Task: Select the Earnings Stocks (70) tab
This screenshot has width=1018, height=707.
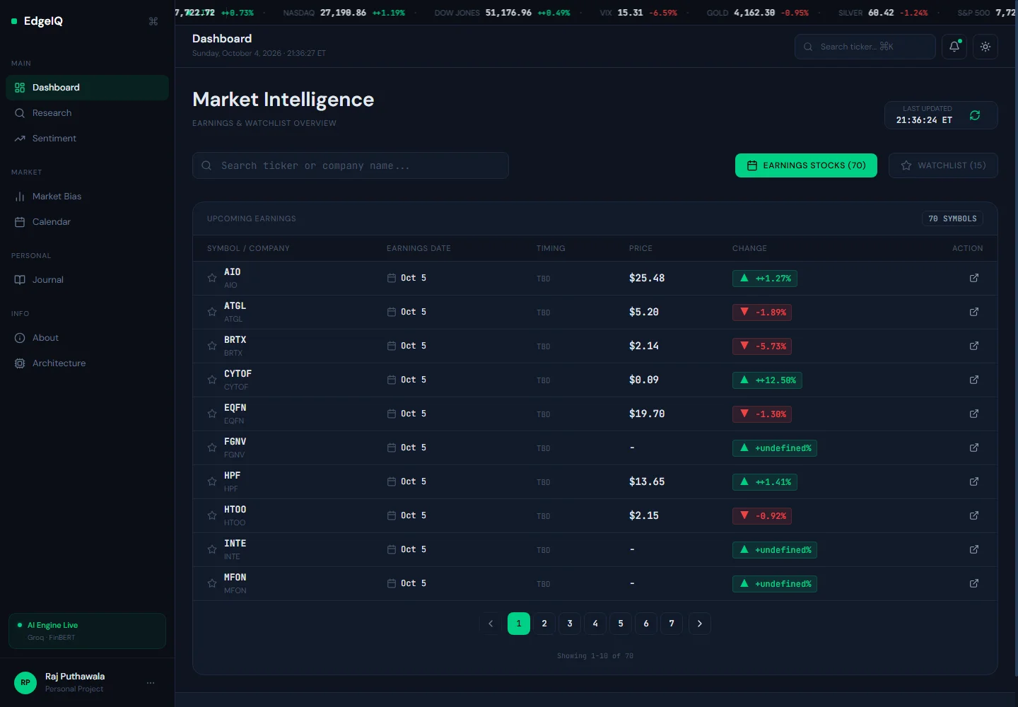Action: [806, 165]
